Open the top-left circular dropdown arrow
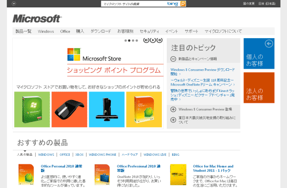The height and width of the screenshot is (188, 287). (x=14, y=3)
